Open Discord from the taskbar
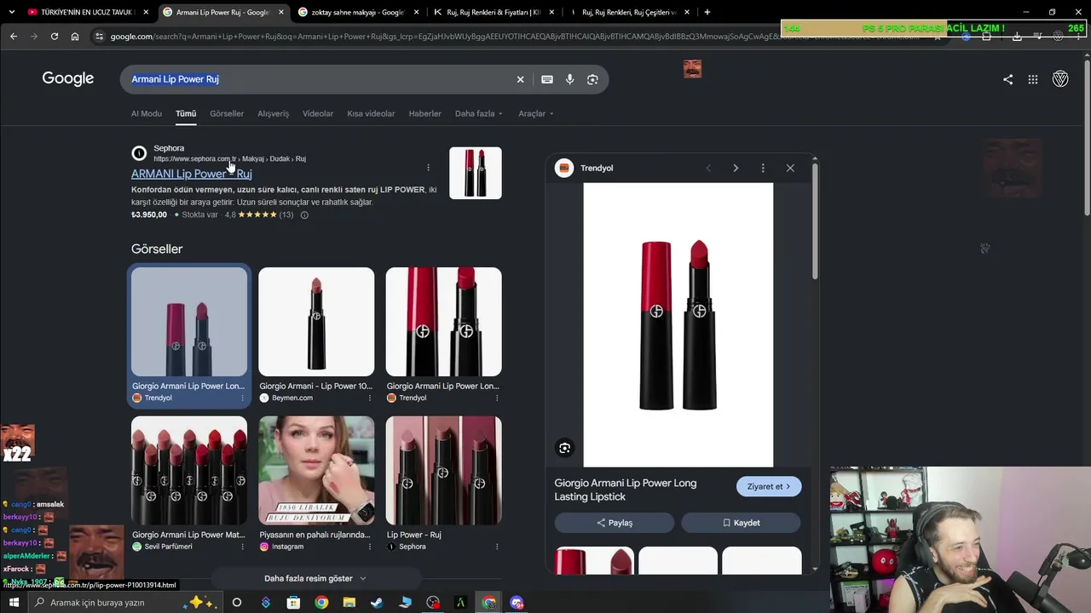 [x=517, y=603]
